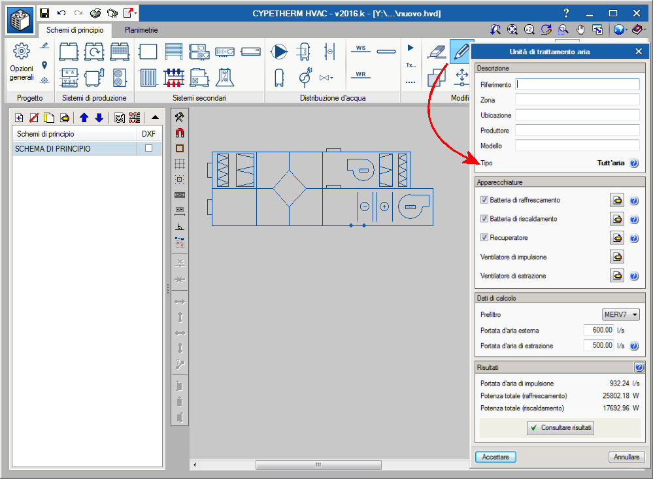
Task: Toggle the red magnet snap icon
Action: [180, 133]
